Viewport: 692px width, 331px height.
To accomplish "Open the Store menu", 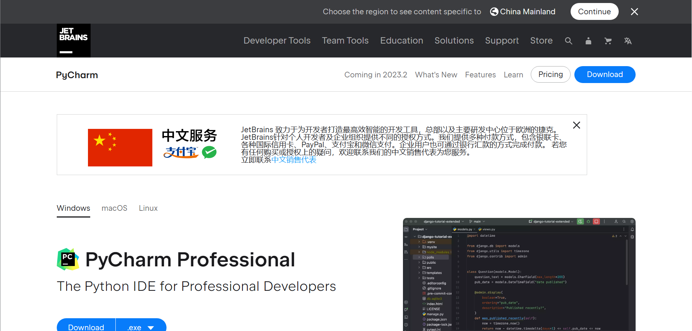I will click(541, 41).
